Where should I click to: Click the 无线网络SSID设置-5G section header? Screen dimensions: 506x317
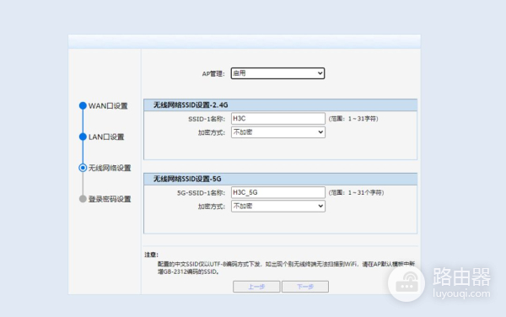[x=280, y=179]
